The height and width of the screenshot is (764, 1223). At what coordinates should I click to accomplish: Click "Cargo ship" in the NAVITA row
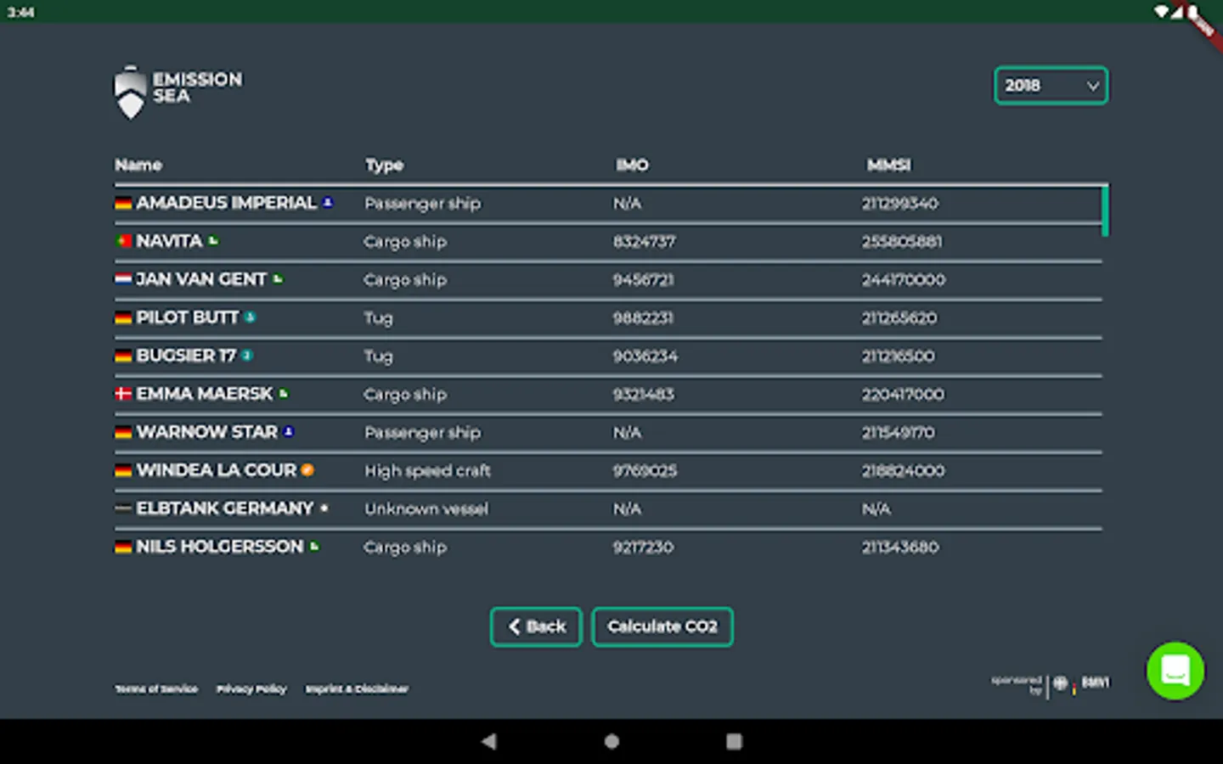[405, 242]
